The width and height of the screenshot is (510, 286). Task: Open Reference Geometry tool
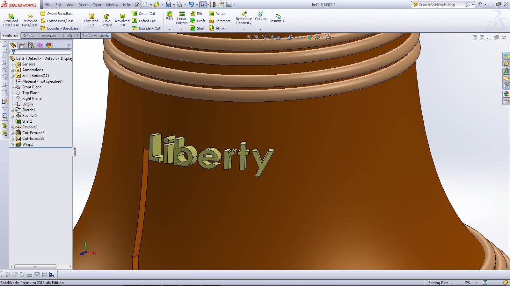(244, 18)
